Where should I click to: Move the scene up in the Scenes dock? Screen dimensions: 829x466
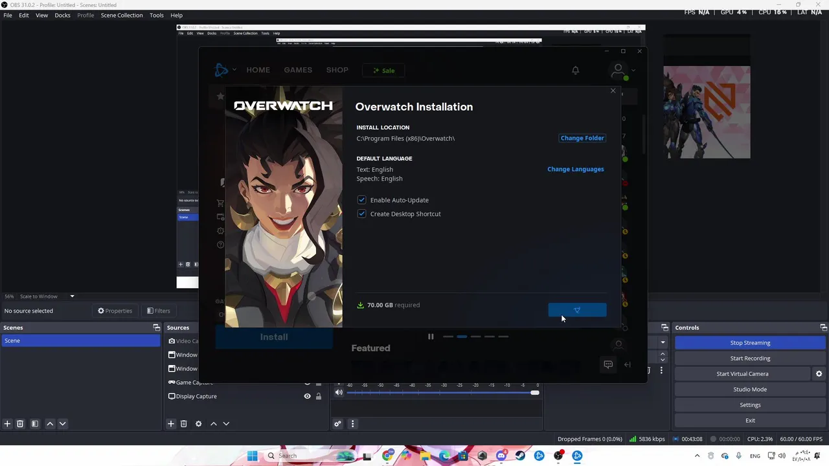click(50, 424)
